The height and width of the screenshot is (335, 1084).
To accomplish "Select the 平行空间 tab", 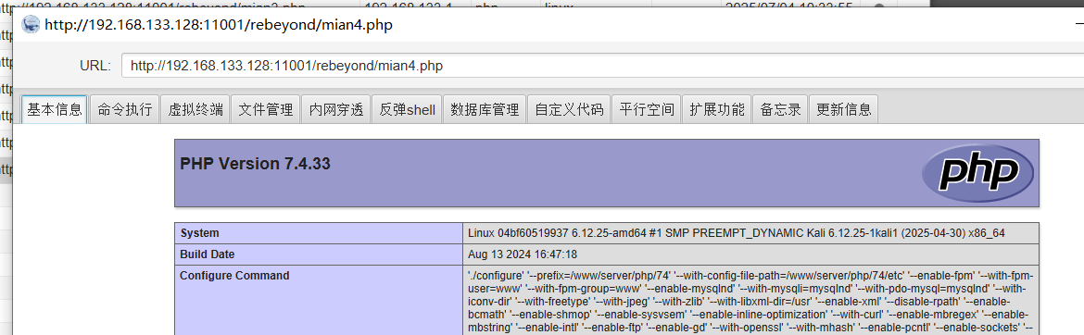I will [x=647, y=109].
